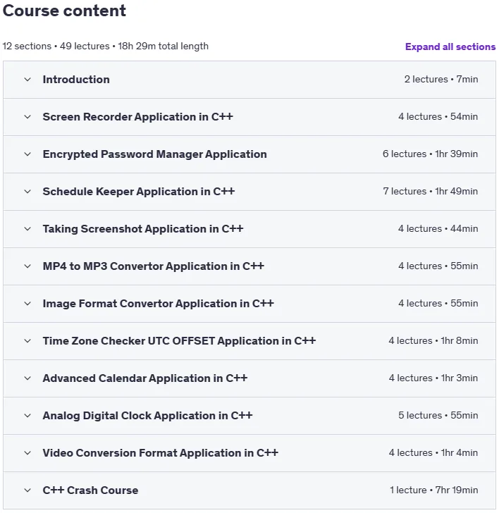Click the 1 lecture • 7hr 19min label
The width and height of the screenshot is (499, 513).
[x=434, y=490]
